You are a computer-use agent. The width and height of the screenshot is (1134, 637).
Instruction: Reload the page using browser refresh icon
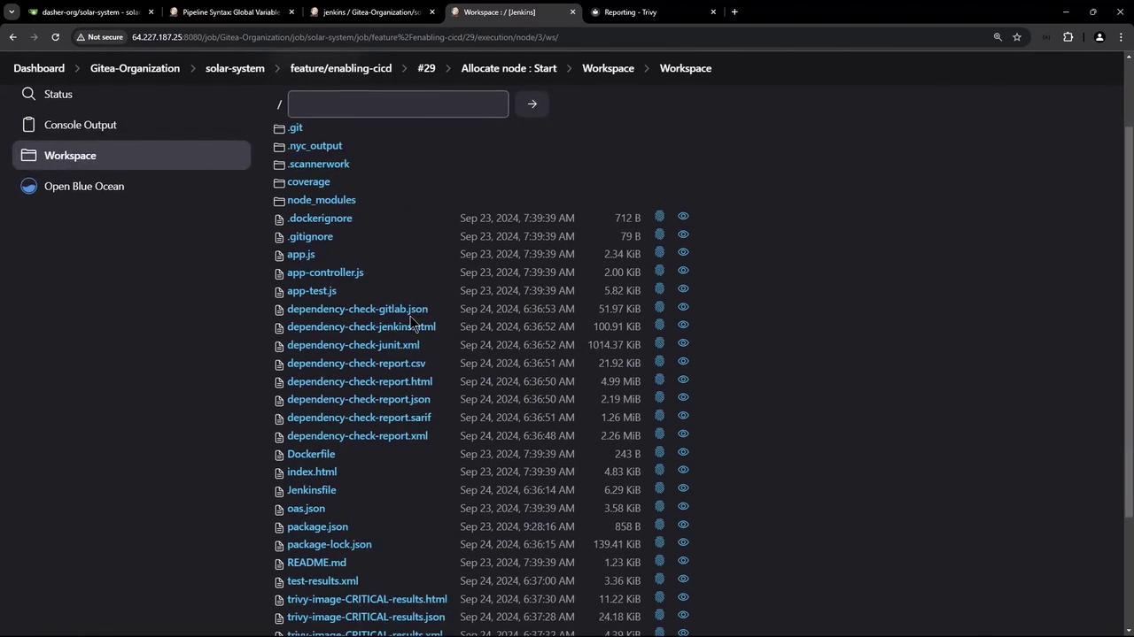pos(55,37)
